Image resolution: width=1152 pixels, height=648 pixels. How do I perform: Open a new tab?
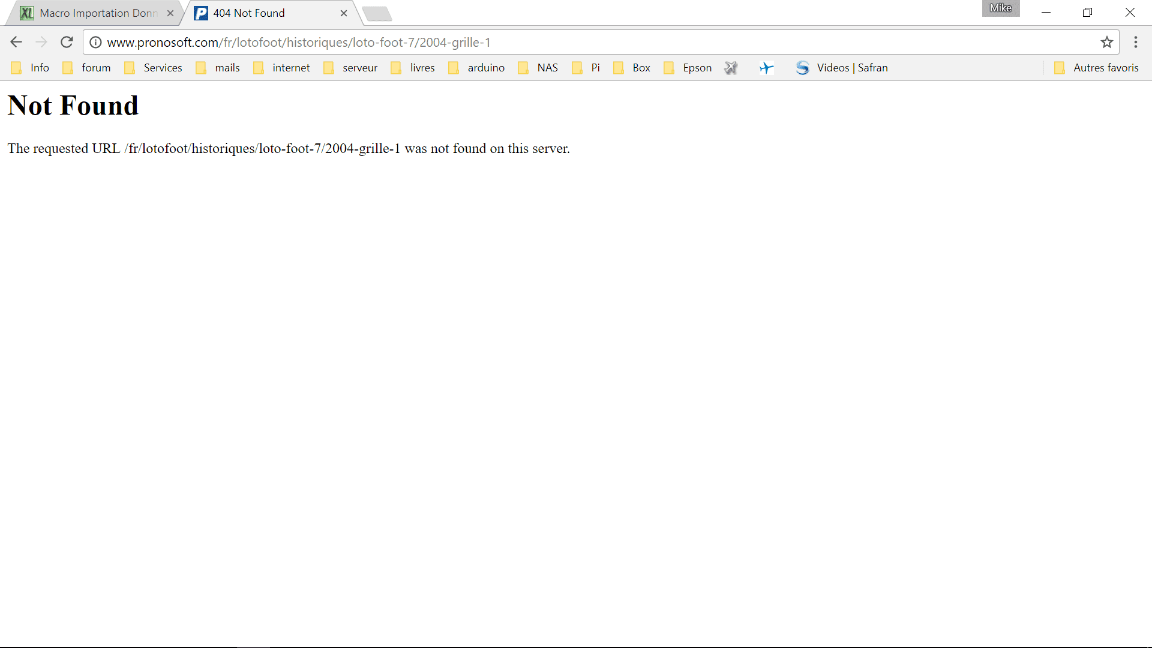click(377, 13)
